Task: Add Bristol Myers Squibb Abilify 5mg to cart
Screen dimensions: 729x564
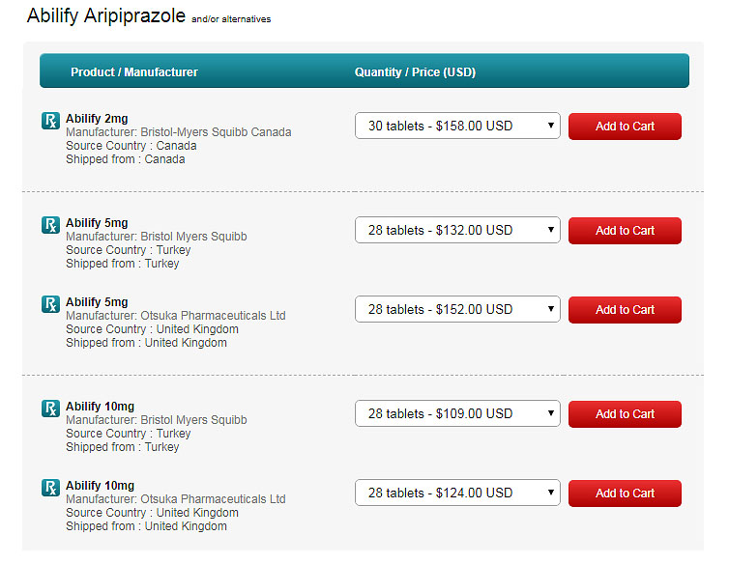Action: [x=625, y=231]
